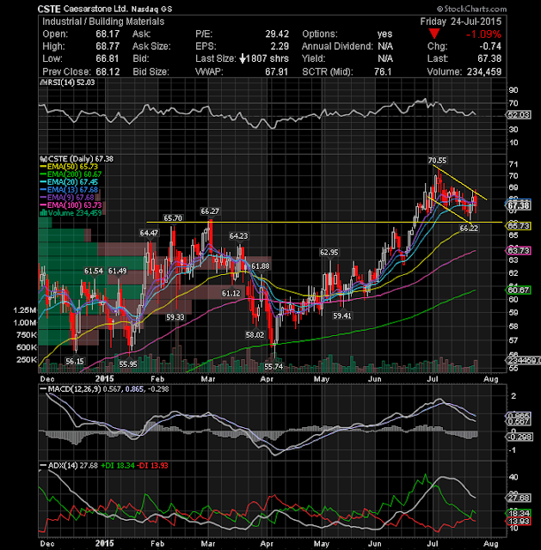This screenshot has width=541, height=550.
Task: Click the Low value 66.81
Action: (x=108, y=58)
